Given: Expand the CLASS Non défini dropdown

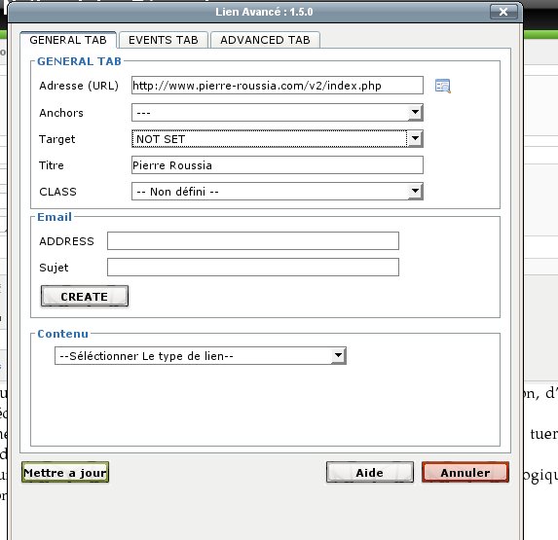Looking at the screenshot, I should [x=278, y=192].
